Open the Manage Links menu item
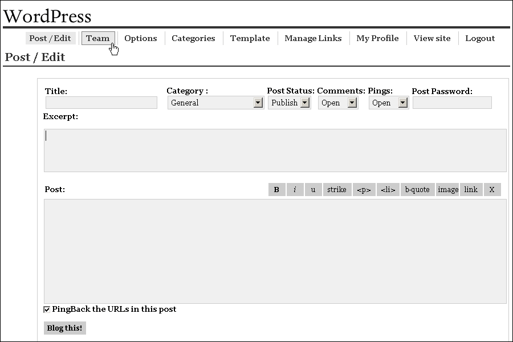Image resolution: width=513 pixels, height=342 pixels. click(313, 38)
